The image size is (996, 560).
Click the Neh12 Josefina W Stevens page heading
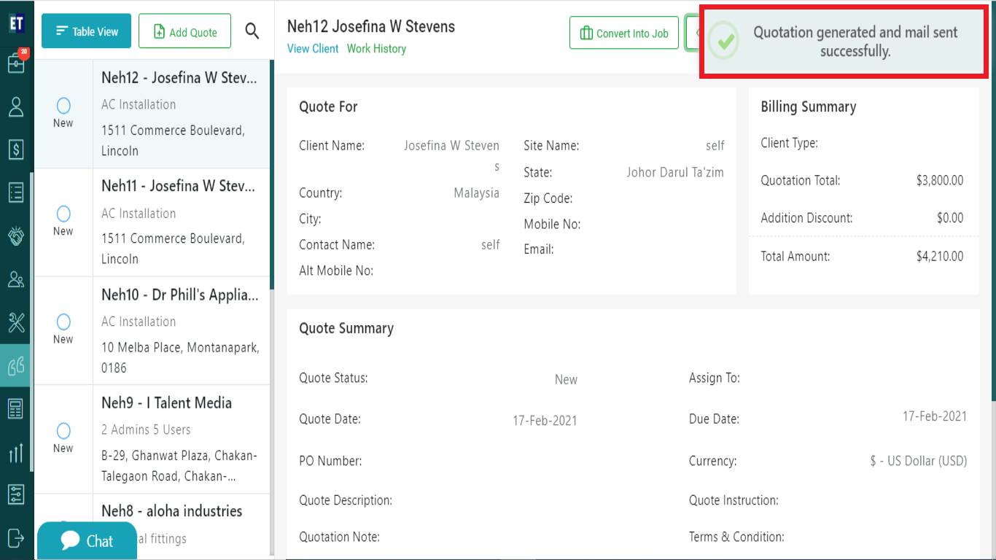(x=371, y=27)
